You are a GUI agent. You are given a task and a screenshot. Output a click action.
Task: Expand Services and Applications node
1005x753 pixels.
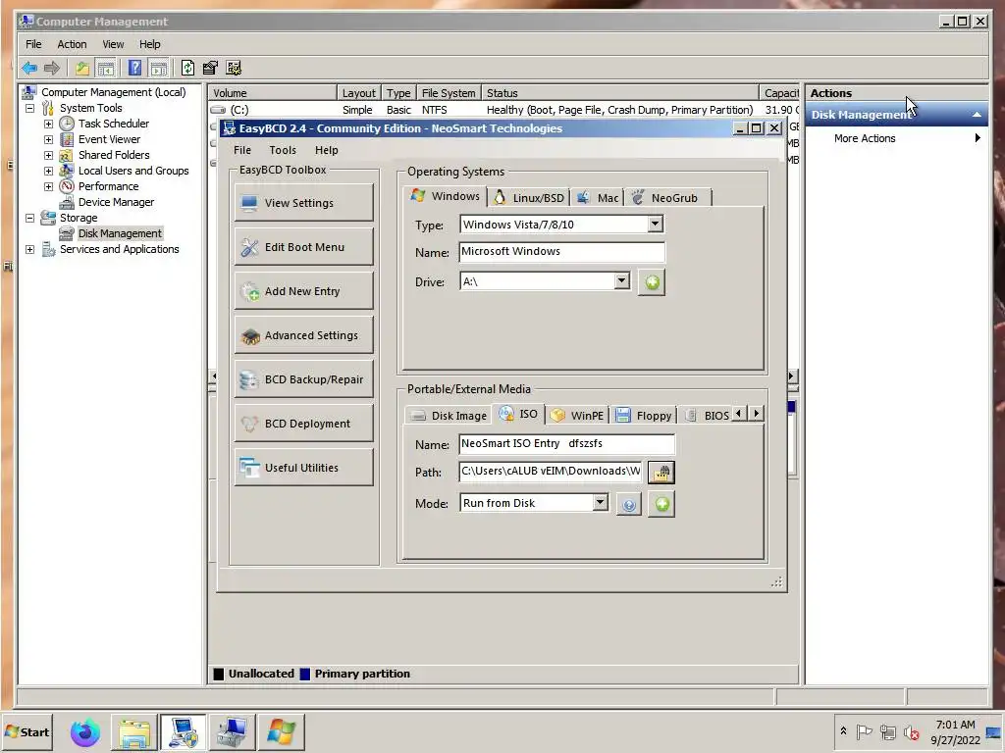pyautogui.click(x=30, y=249)
